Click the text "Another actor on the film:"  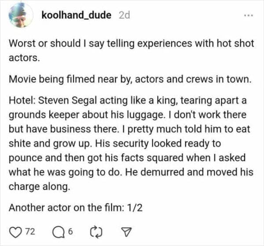[x=61, y=208]
